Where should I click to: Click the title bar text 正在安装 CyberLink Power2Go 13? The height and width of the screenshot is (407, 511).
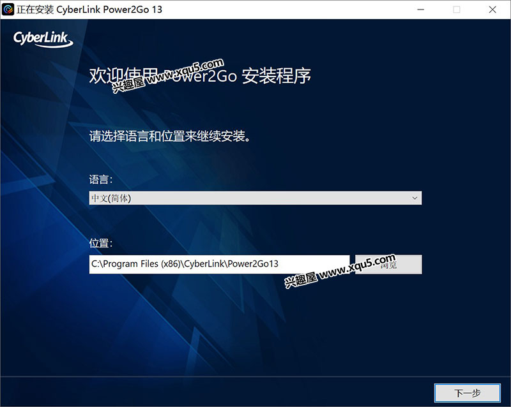click(x=89, y=10)
